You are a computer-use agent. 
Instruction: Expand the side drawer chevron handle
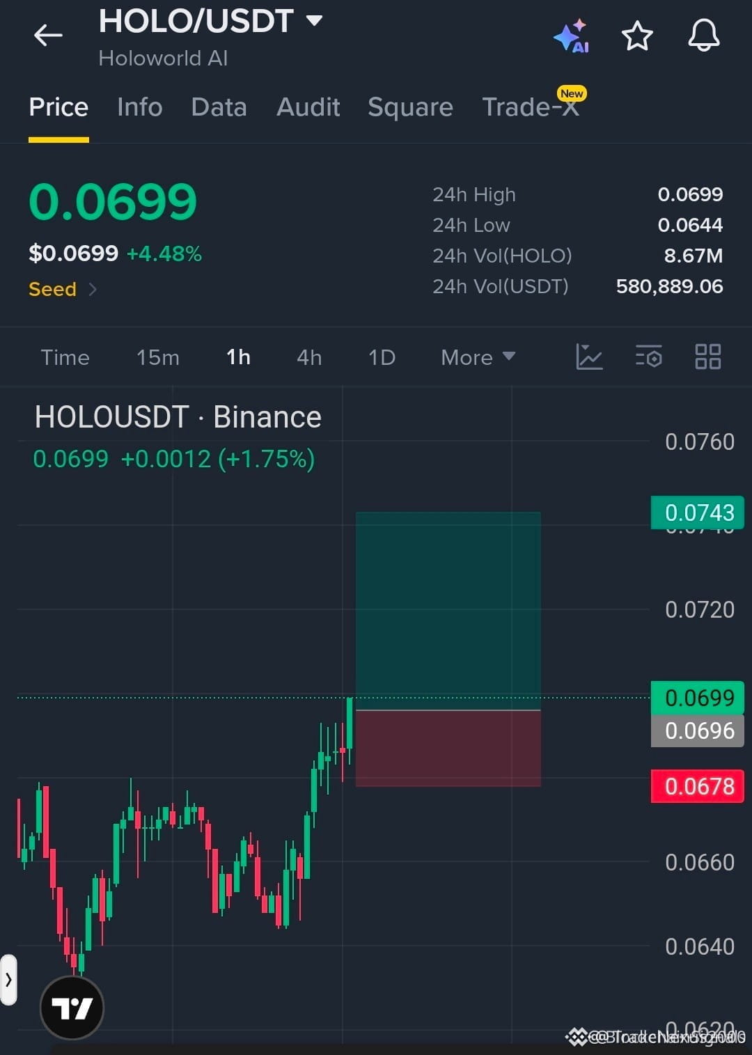[x=8, y=980]
